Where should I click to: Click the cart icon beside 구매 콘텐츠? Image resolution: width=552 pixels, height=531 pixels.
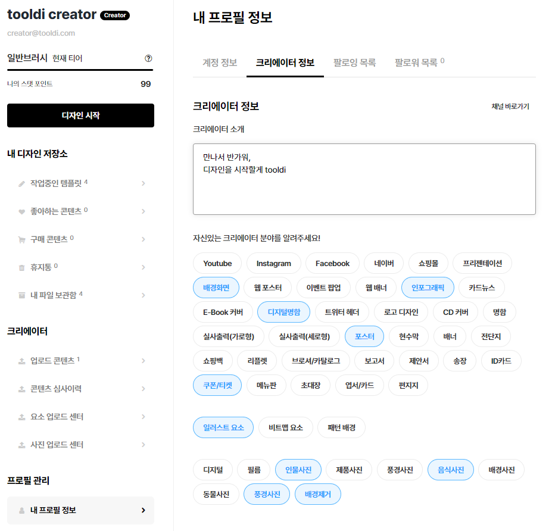22,239
